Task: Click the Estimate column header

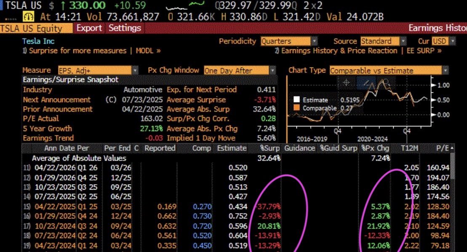Action: (232, 148)
